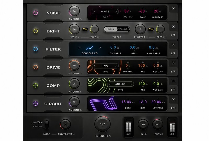
Task: Click the Comp Amount modulation arrow
Action: click(x=81, y=92)
